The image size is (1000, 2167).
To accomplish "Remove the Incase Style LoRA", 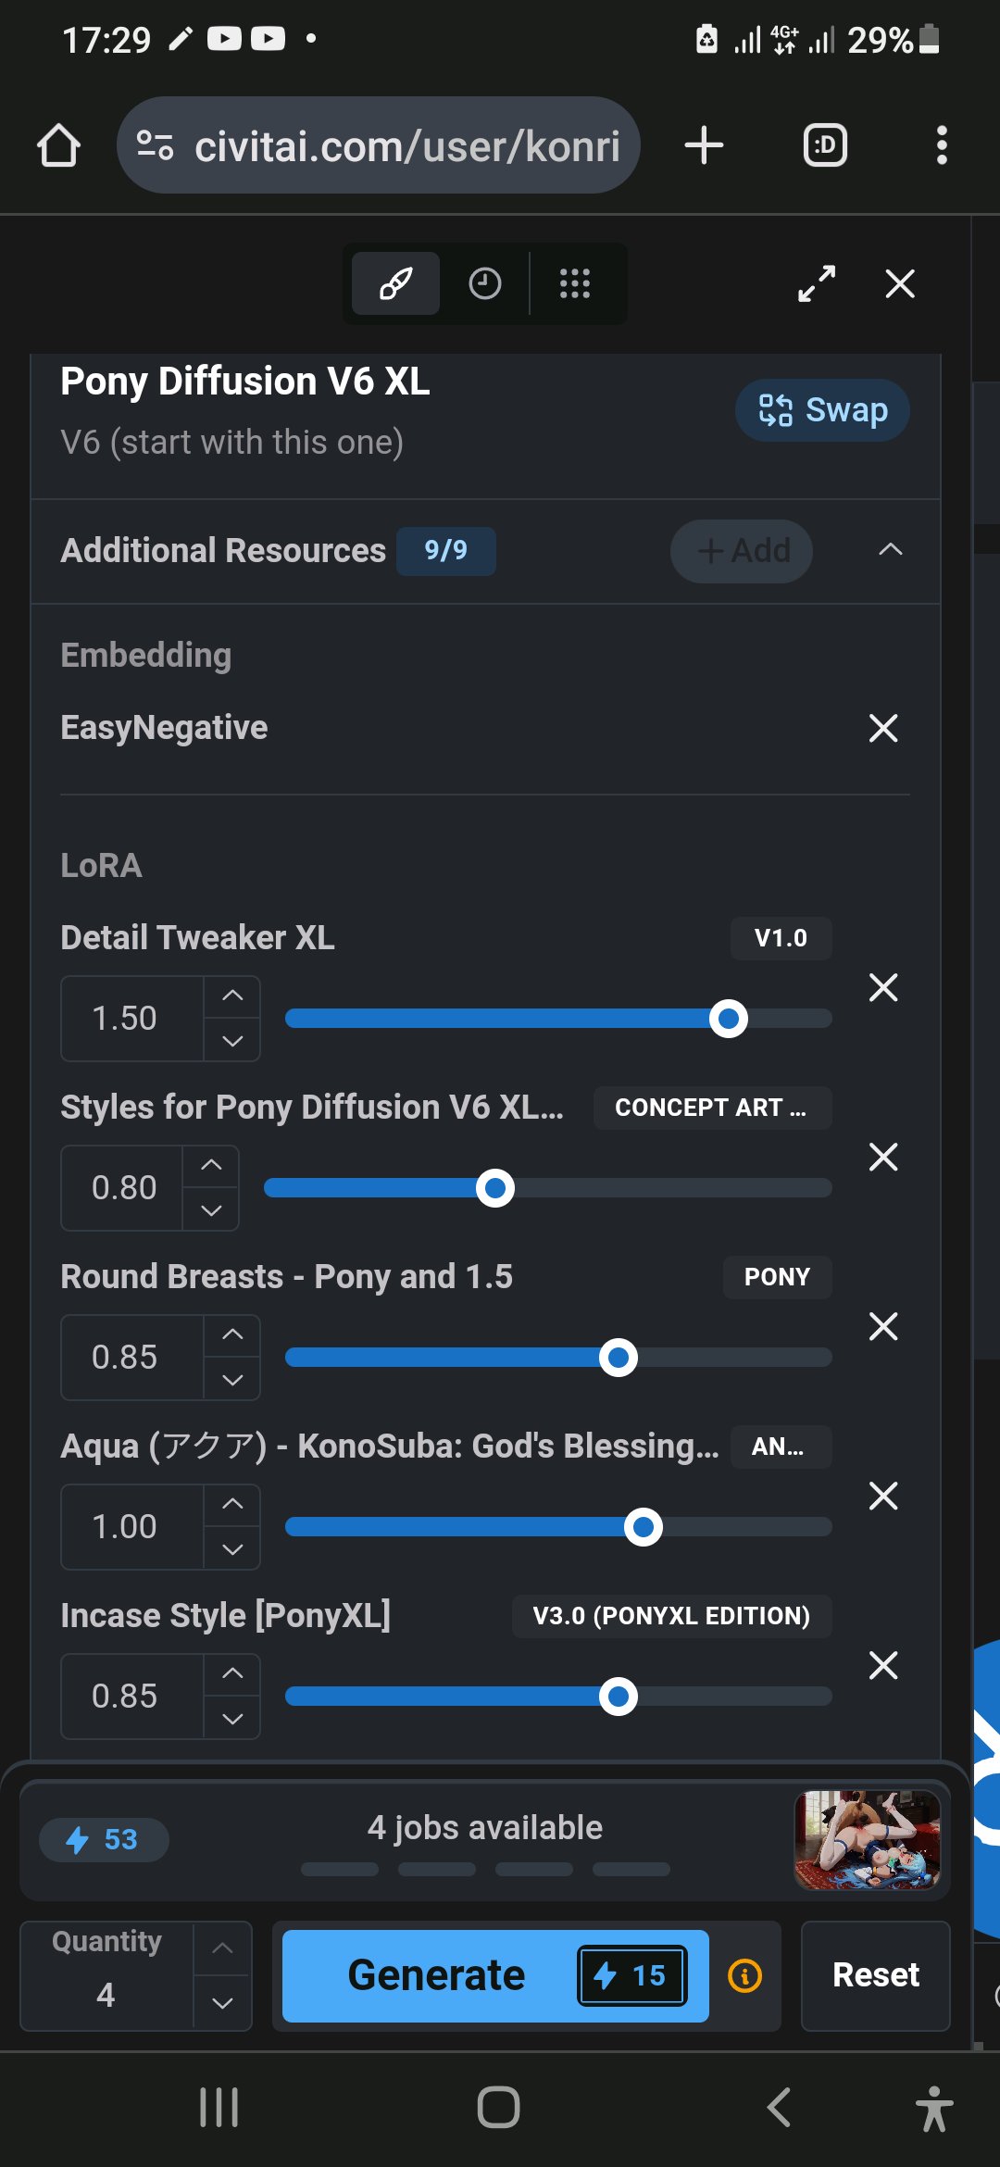I will [x=883, y=1666].
